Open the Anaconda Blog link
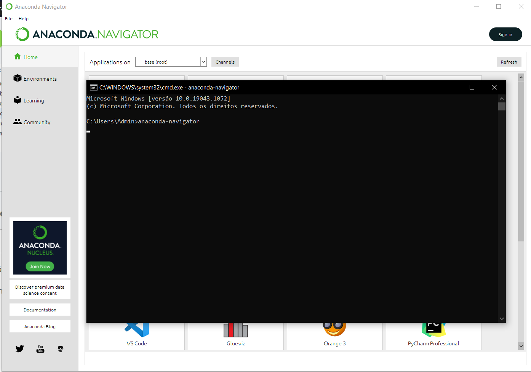 click(40, 327)
